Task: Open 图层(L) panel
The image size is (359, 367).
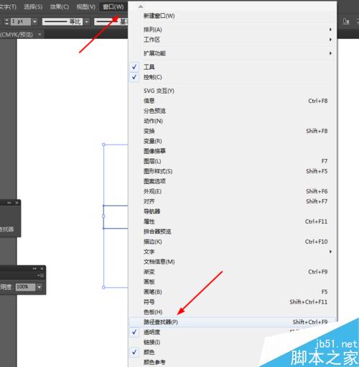Action: point(233,161)
